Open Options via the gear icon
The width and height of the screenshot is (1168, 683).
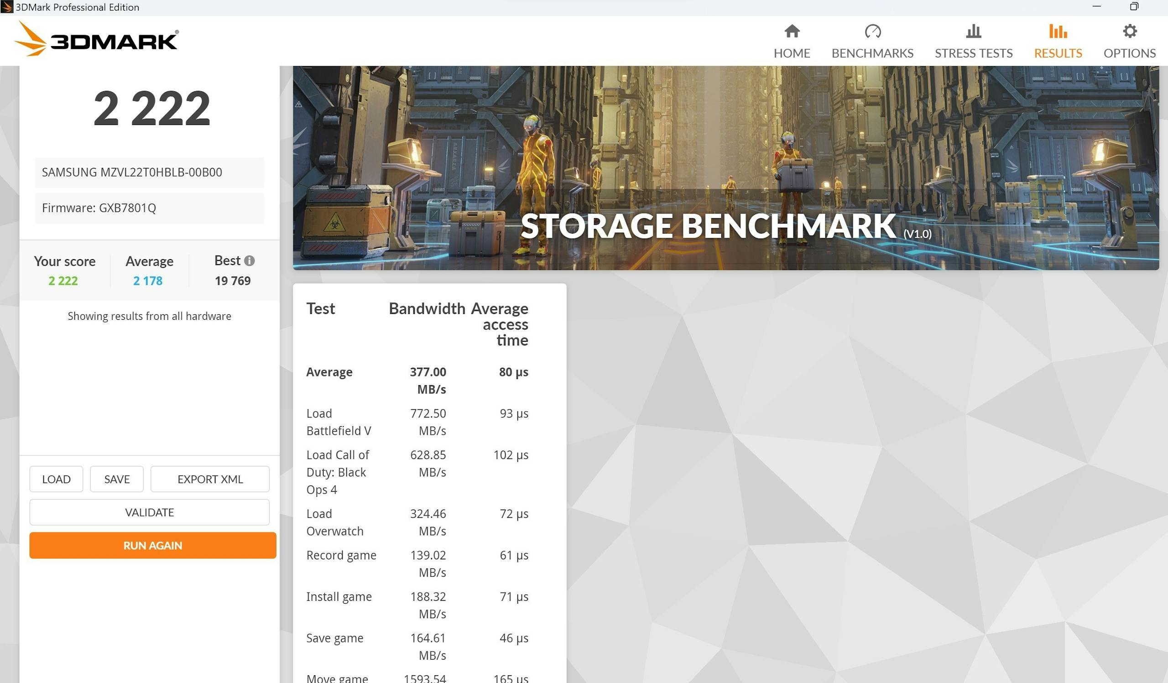[x=1130, y=31]
